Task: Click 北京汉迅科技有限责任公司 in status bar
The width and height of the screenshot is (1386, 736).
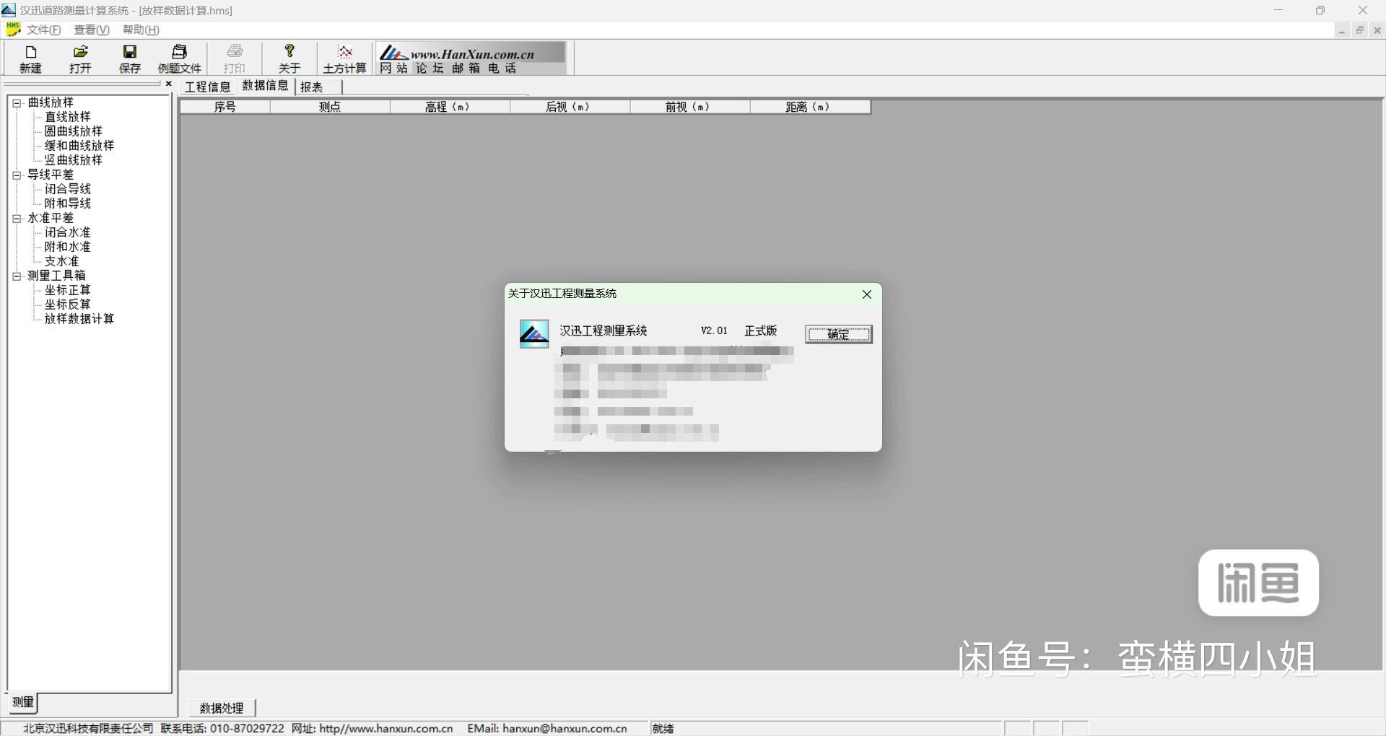Action: [88, 729]
